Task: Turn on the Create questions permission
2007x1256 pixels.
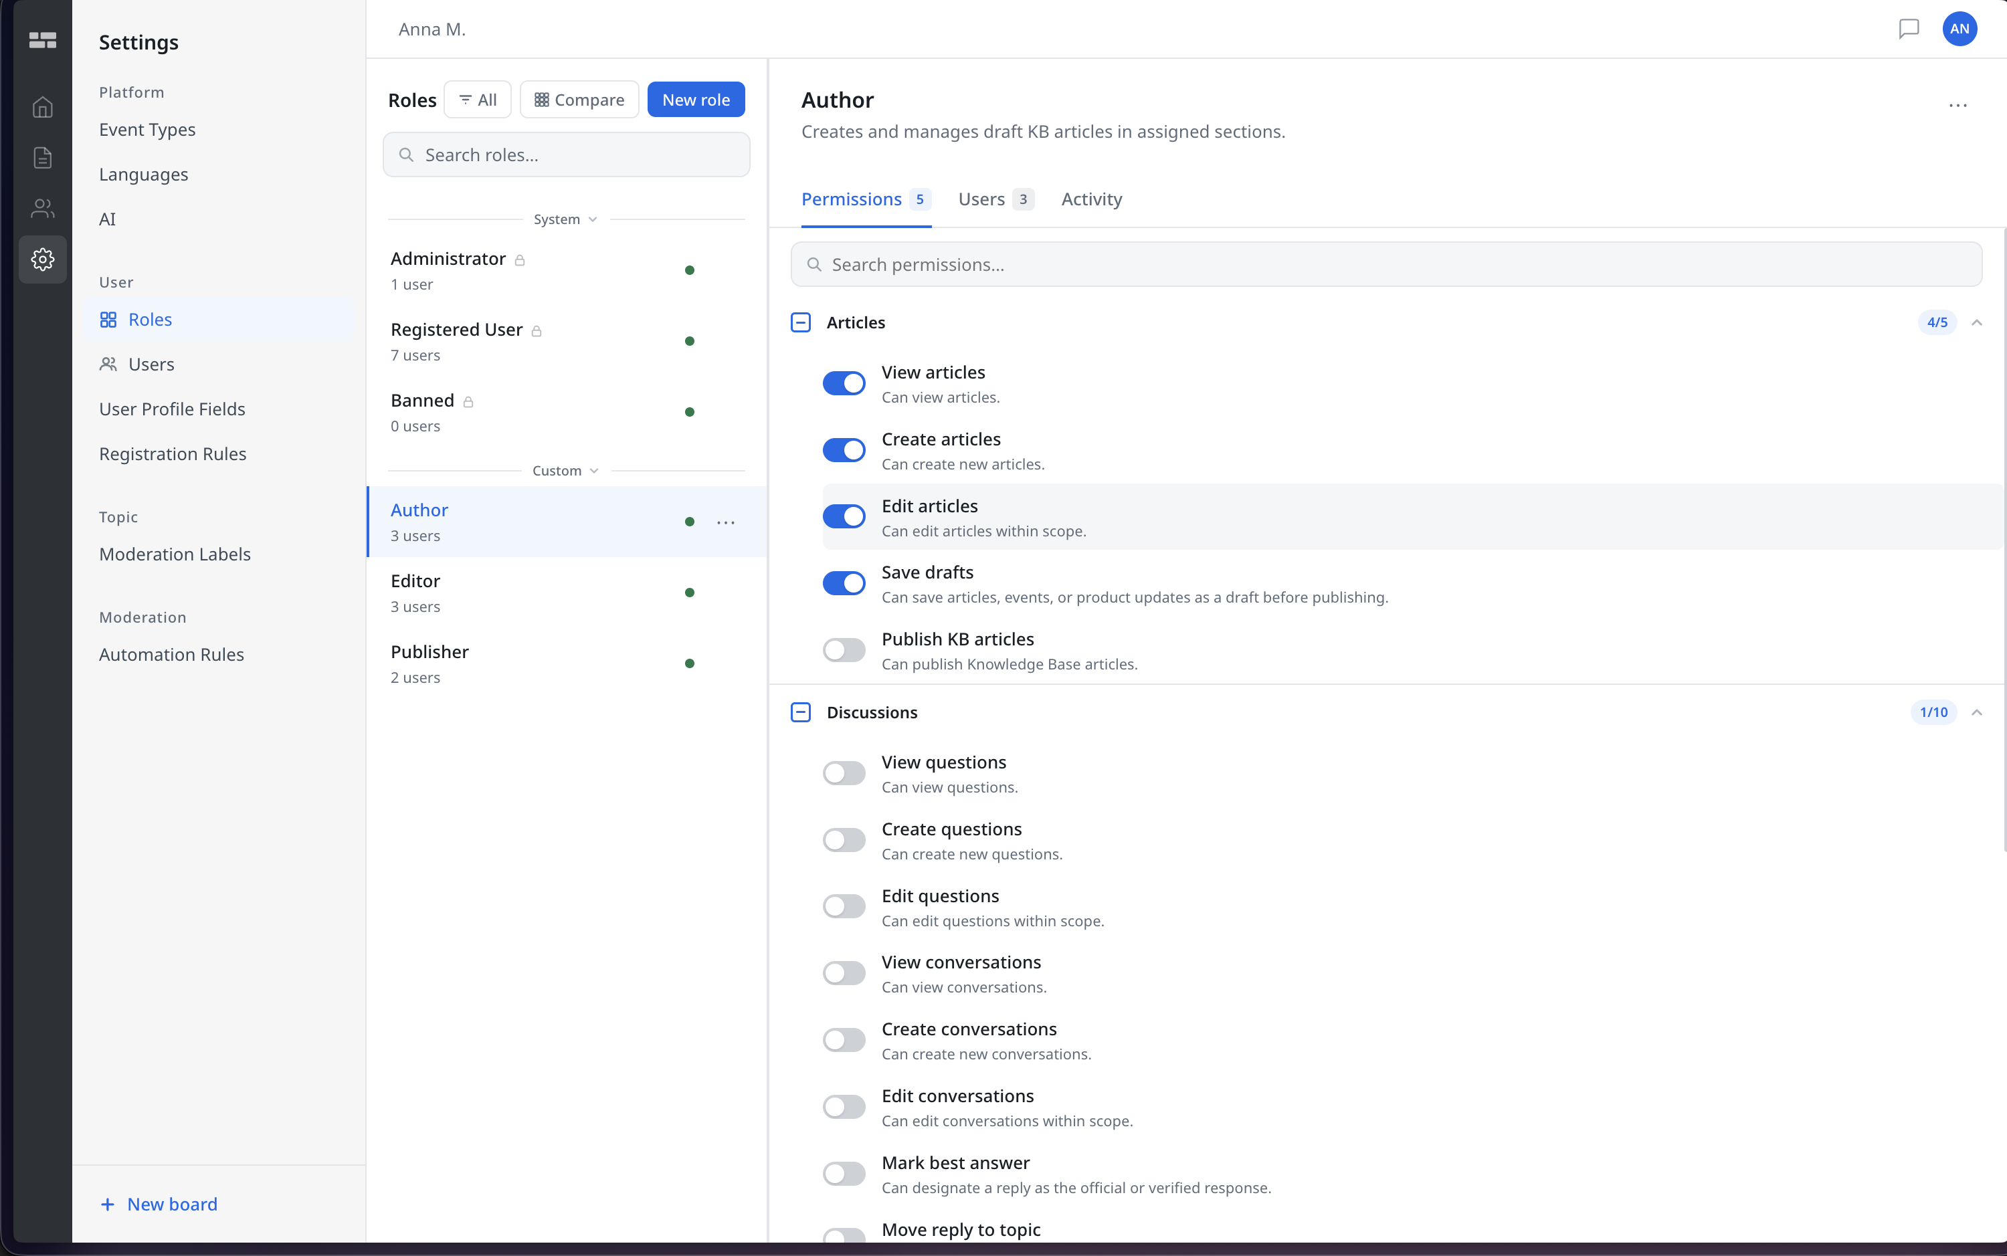Action: (x=844, y=840)
